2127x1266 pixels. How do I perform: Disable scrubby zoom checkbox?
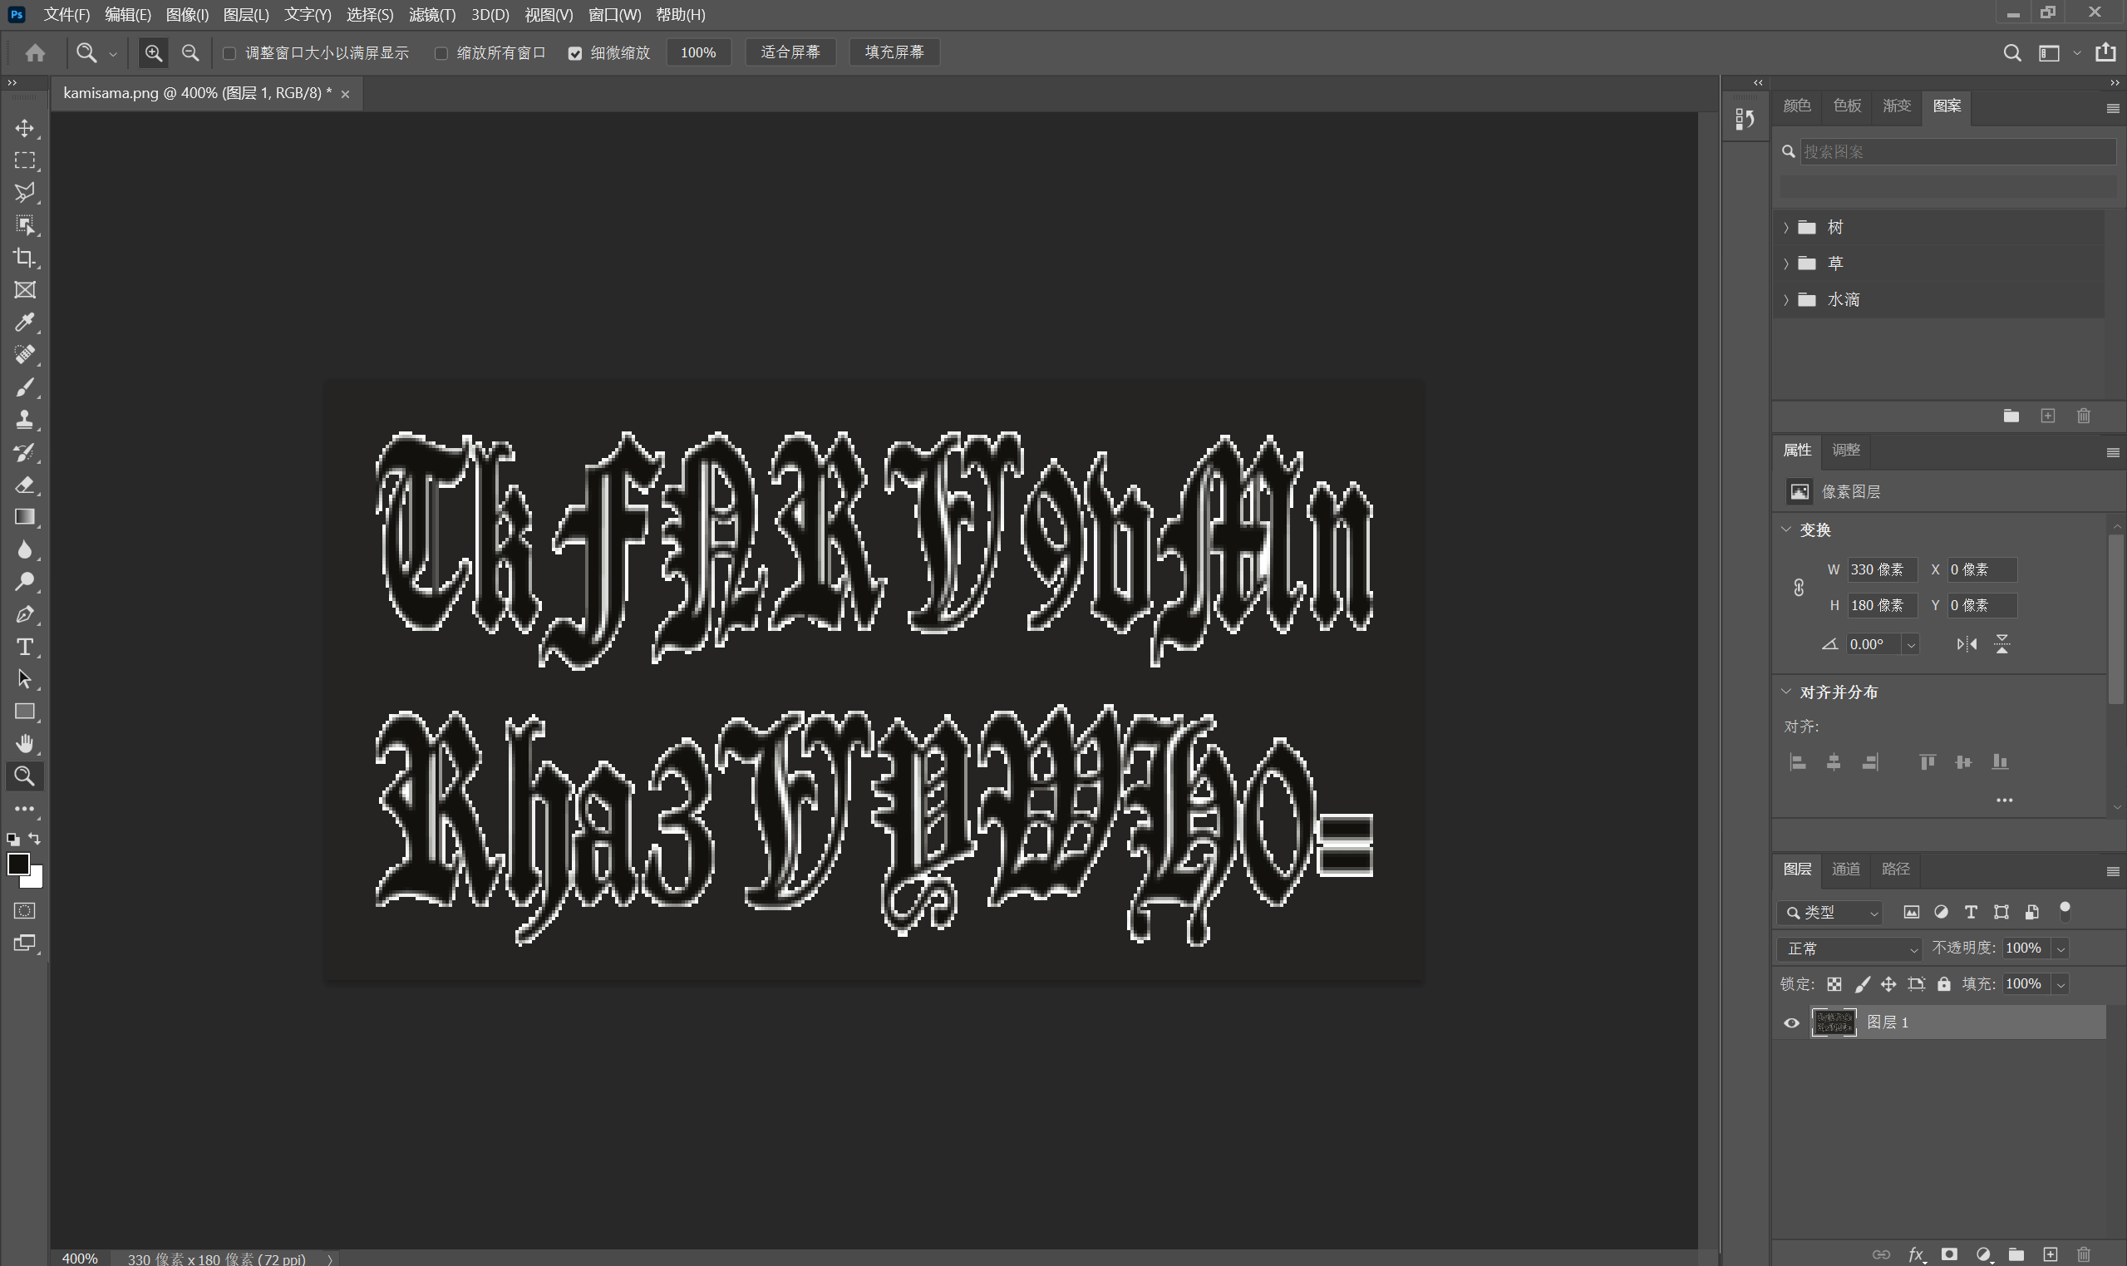coord(575,53)
